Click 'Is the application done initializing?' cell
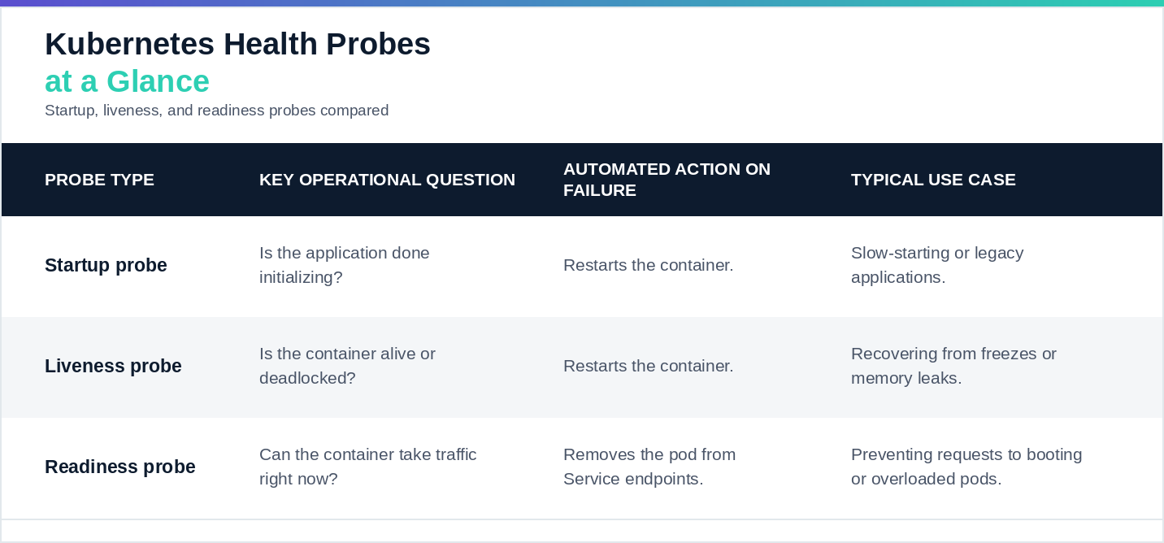 tap(345, 265)
